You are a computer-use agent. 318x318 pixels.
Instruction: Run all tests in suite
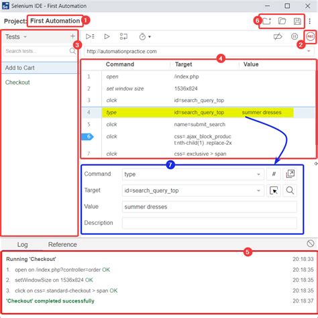[x=90, y=36]
